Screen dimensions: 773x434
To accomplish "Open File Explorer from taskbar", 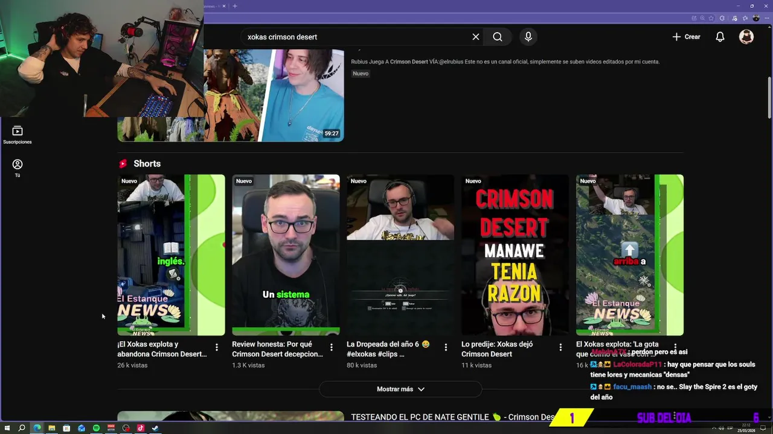I will point(51,428).
